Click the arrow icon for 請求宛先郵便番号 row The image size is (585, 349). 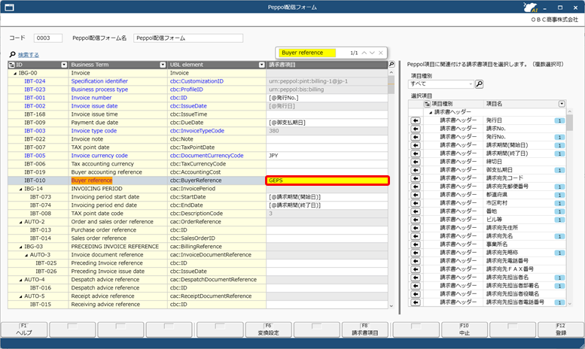[x=416, y=187]
